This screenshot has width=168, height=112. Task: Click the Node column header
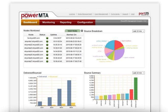31,35
